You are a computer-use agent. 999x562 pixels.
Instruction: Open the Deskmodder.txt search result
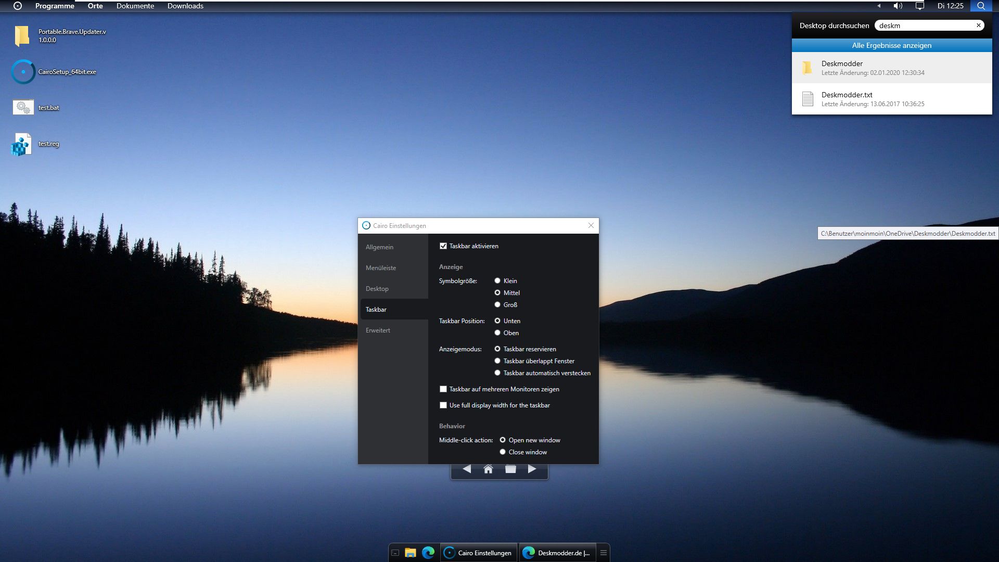(x=892, y=99)
